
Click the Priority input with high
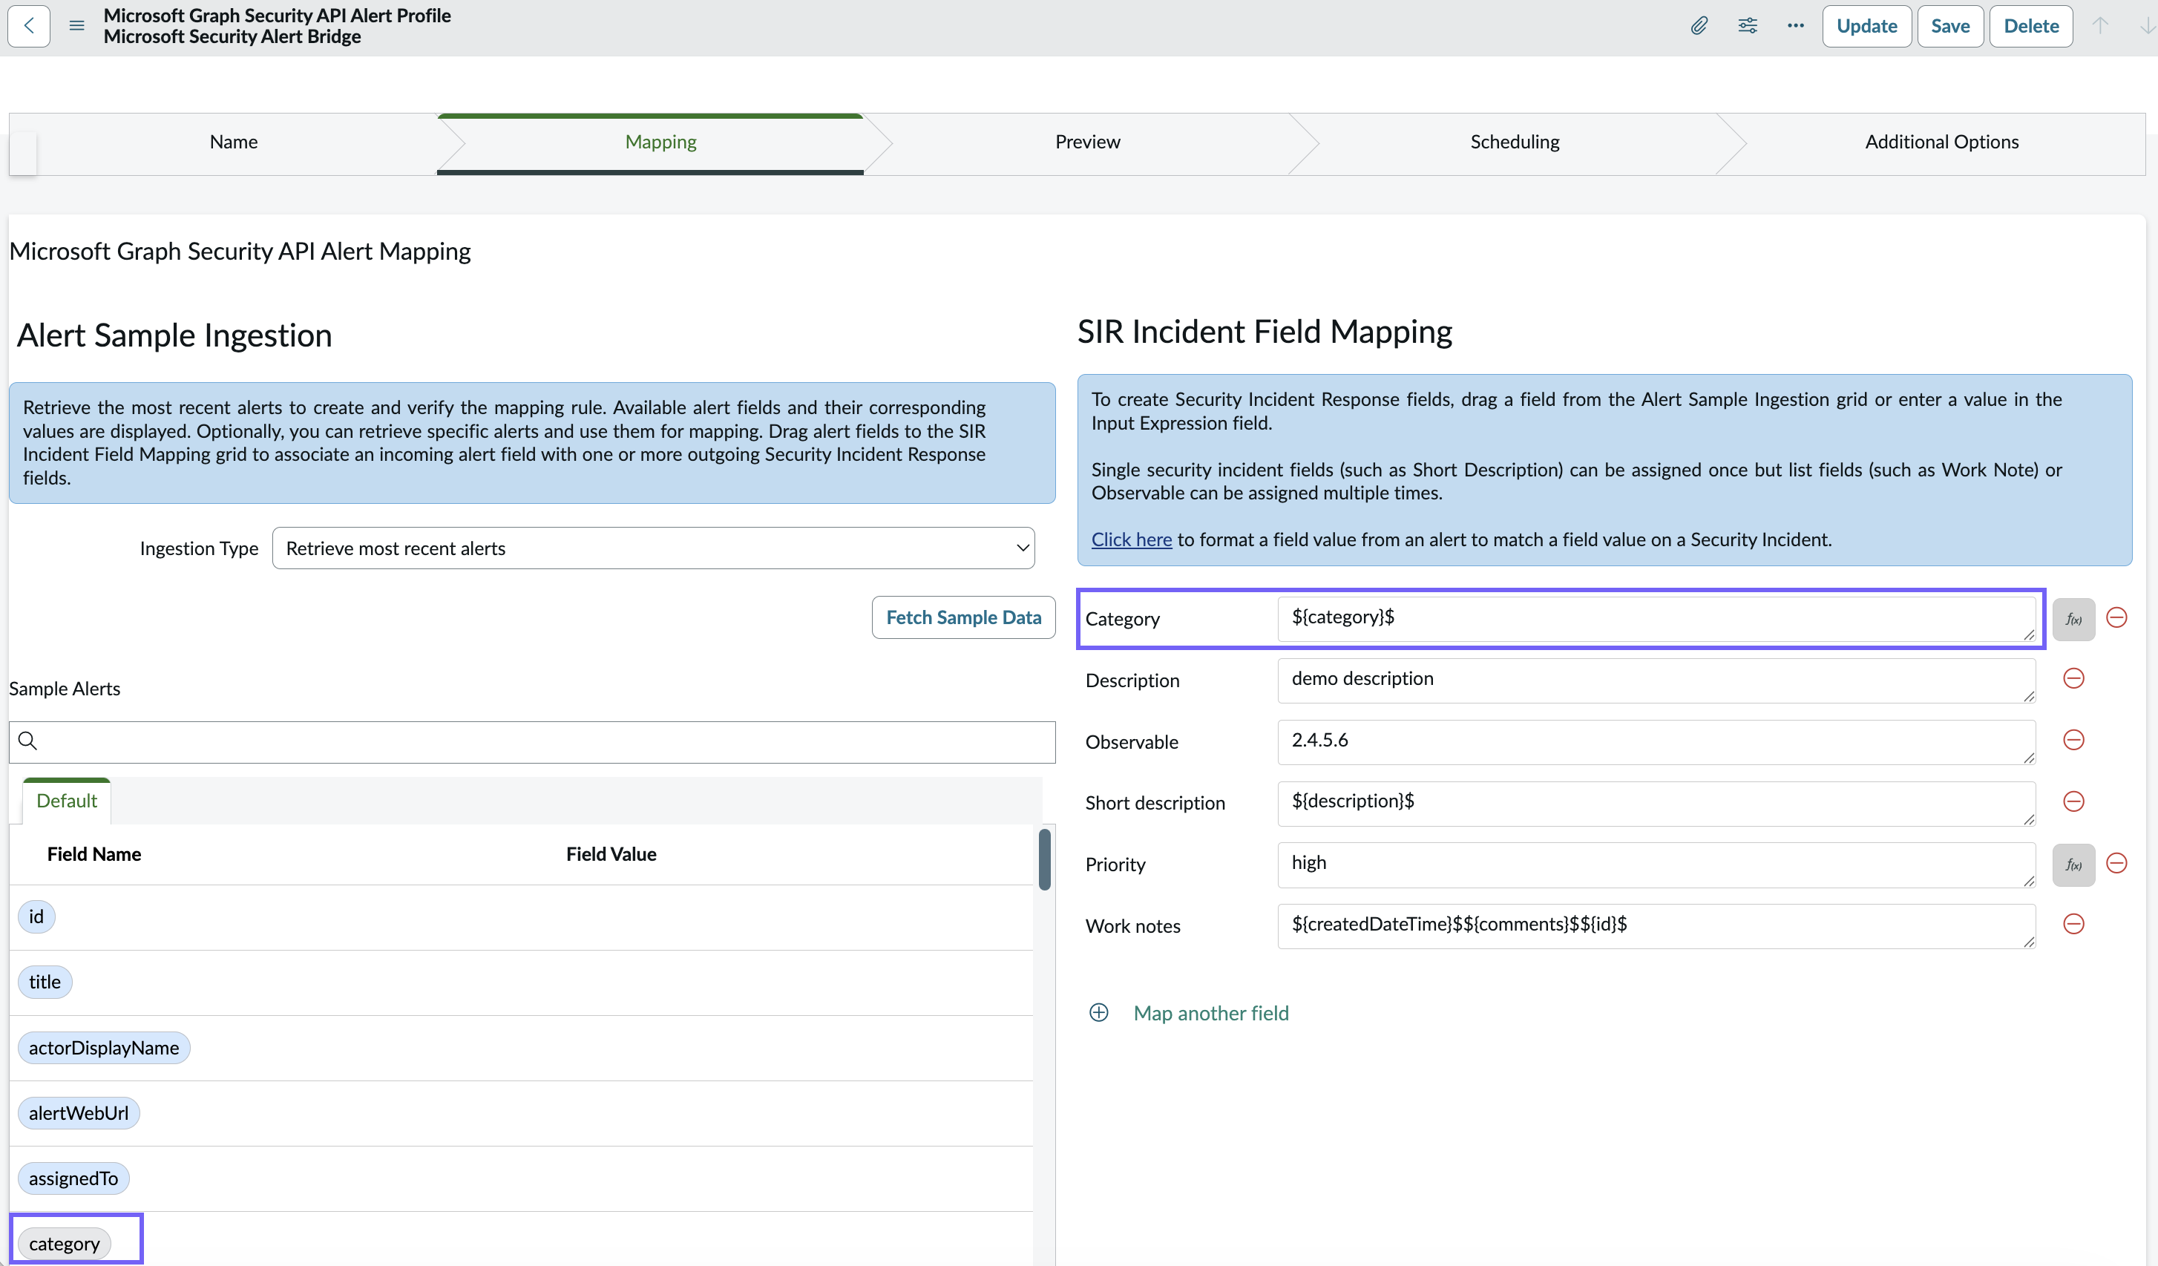(x=1656, y=865)
